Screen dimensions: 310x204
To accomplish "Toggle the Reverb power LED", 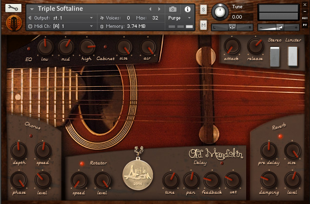I will click(x=280, y=136).
